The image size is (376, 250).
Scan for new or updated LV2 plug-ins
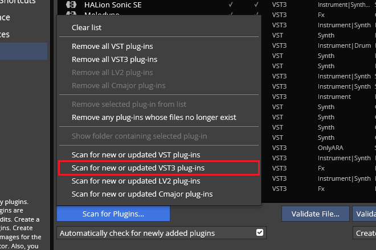(136, 181)
